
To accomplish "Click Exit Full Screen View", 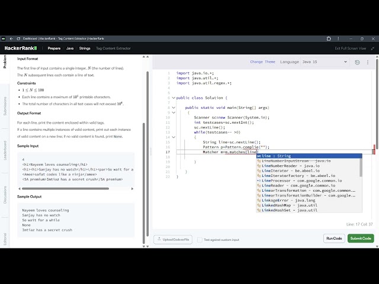I will pos(350,49).
